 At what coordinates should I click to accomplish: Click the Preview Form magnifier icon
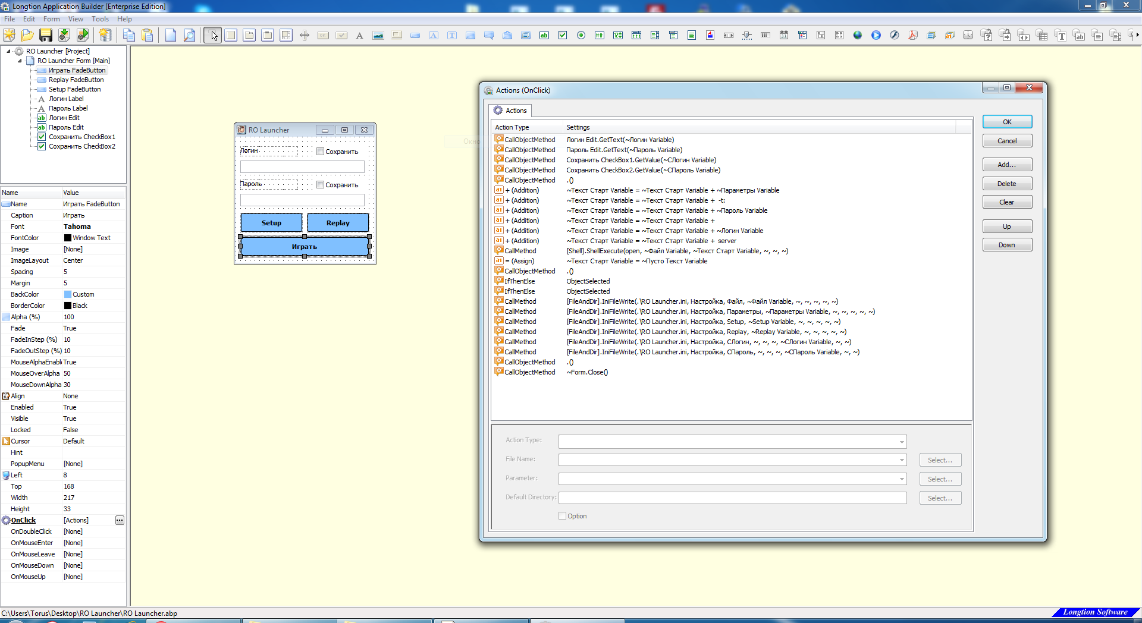click(189, 35)
